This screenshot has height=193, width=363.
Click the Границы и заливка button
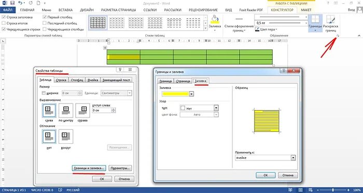tap(89, 168)
